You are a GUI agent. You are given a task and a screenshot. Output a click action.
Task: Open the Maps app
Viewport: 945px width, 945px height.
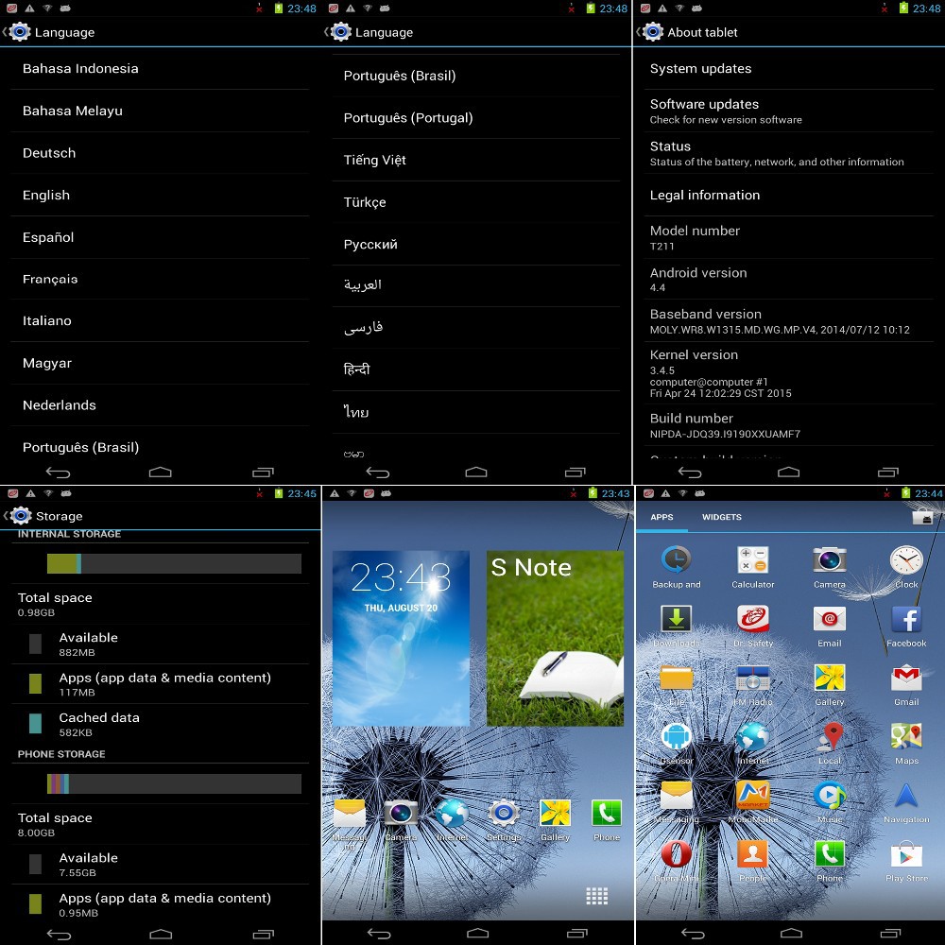point(905,738)
